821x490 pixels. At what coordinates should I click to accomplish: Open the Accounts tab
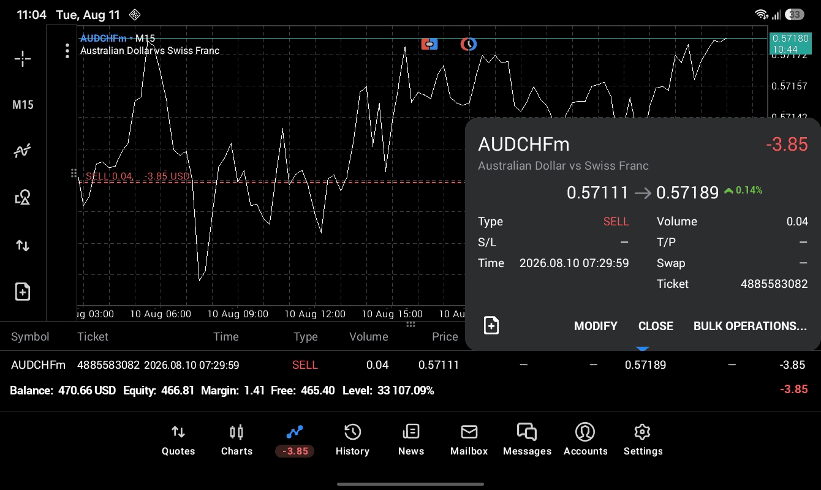click(585, 440)
